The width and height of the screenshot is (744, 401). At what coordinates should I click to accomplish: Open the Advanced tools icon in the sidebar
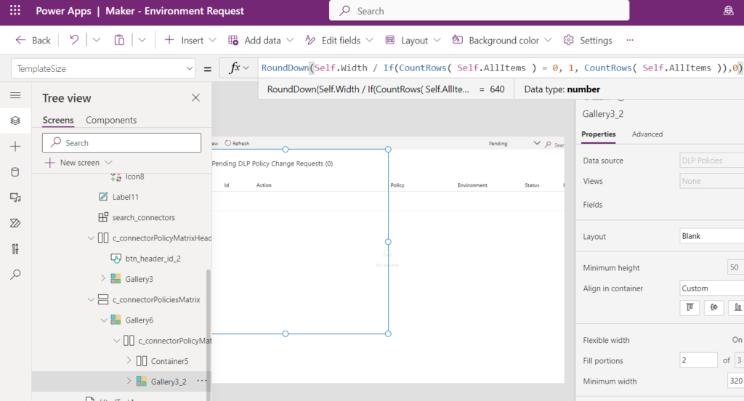[x=15, y=248]
